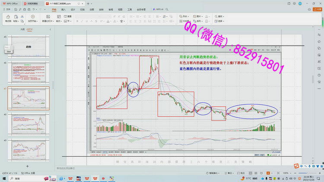The height and width of the screenshot is (182, 324).
Task: Click the Sogou input method icon
Action: 297,166
